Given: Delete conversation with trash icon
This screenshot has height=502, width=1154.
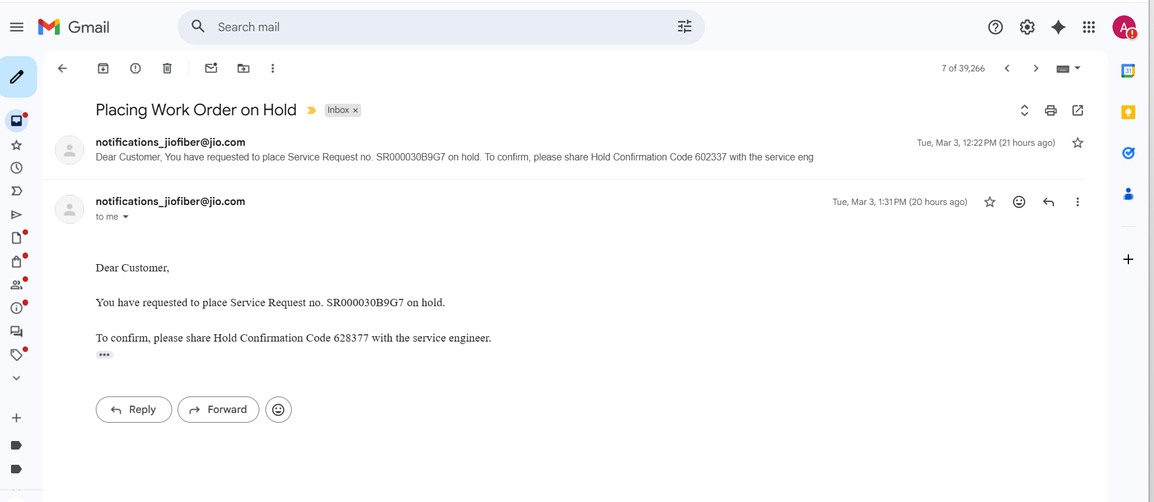Looking at the screenshot, I should (x=167, y=68).
